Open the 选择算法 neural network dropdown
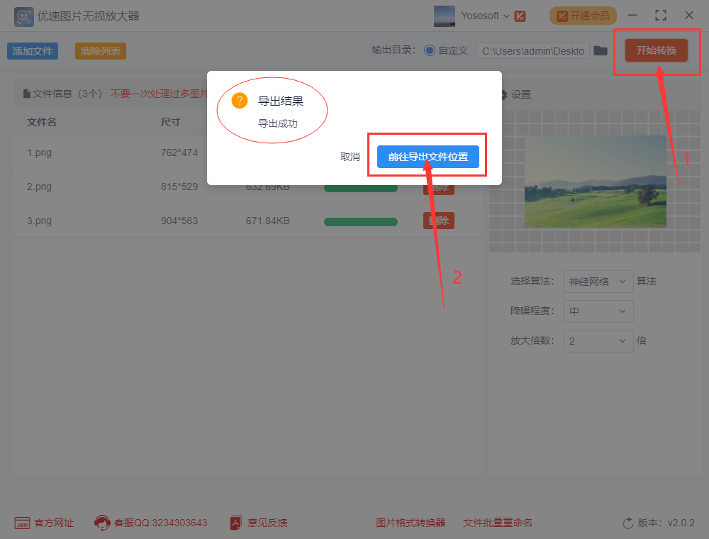 coord(598,282)
